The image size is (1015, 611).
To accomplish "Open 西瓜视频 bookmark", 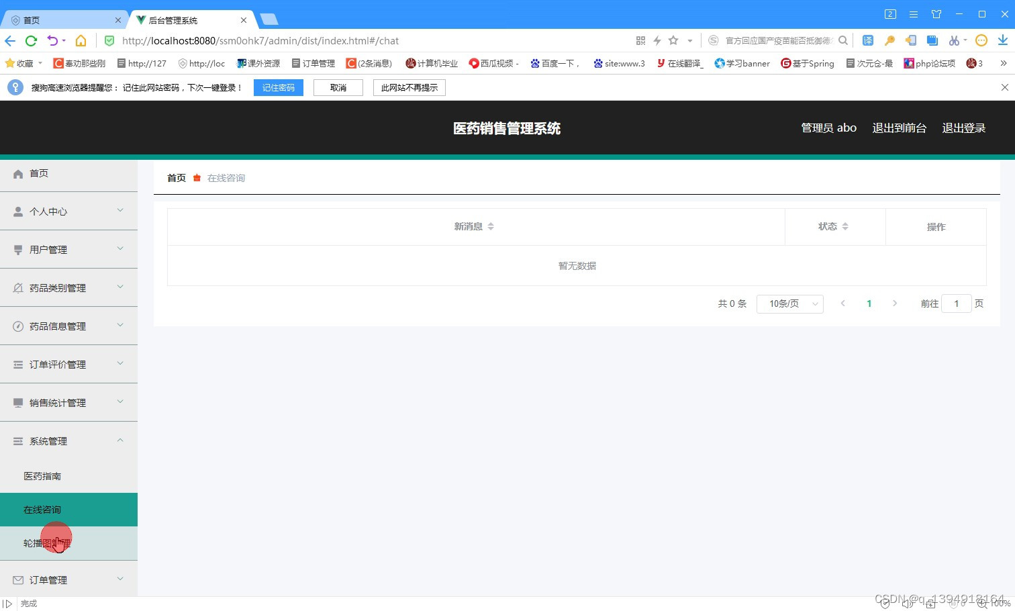I will [493, 63].
